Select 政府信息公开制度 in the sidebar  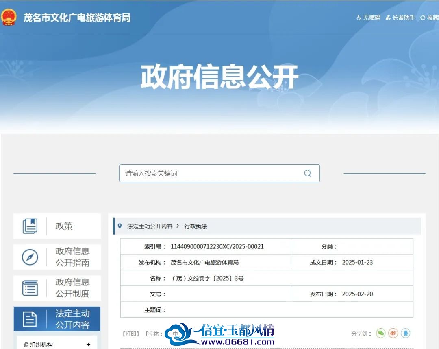(57, 288)
